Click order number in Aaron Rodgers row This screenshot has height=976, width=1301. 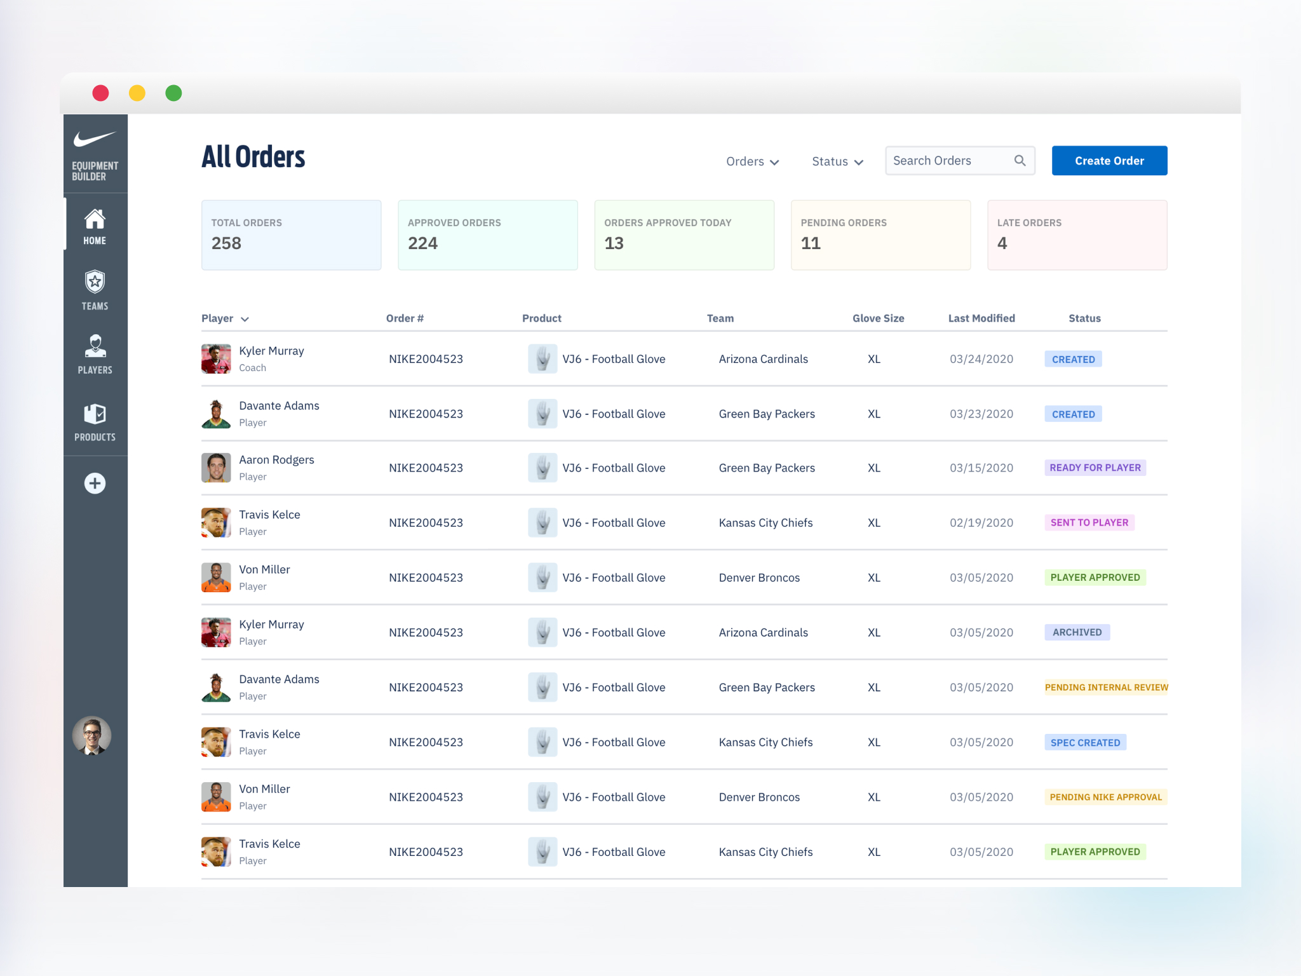(x=426, y=468)
